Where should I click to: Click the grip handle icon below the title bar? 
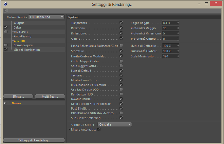pyautogui.click(x=6, y=11)
